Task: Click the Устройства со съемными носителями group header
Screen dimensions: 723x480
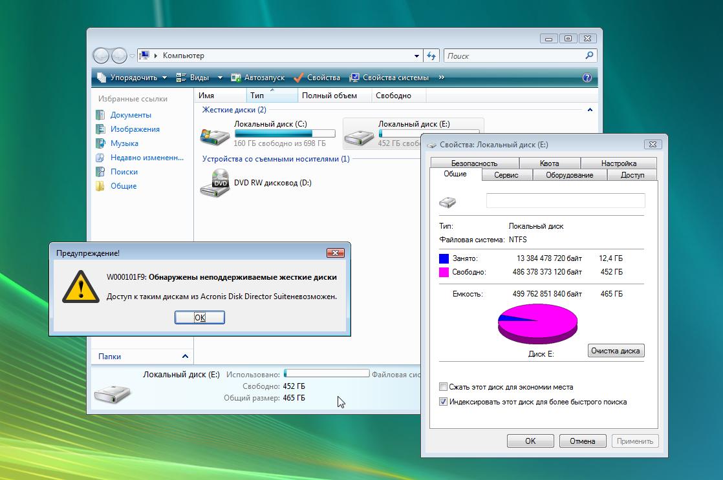Action: [275, 159]
